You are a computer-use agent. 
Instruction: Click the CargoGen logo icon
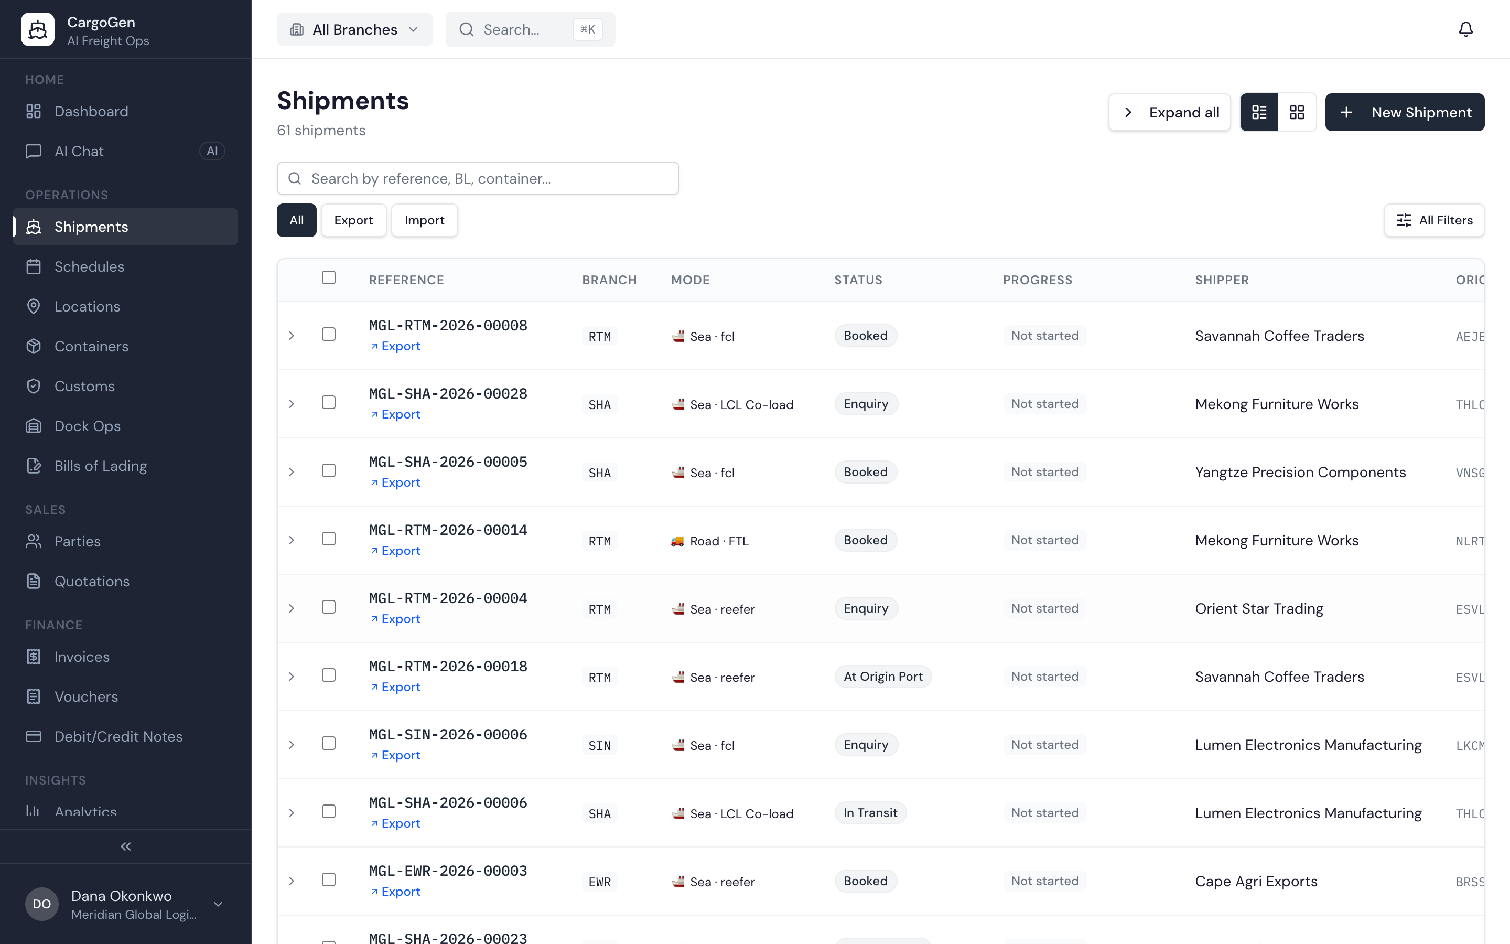point(37,29)
